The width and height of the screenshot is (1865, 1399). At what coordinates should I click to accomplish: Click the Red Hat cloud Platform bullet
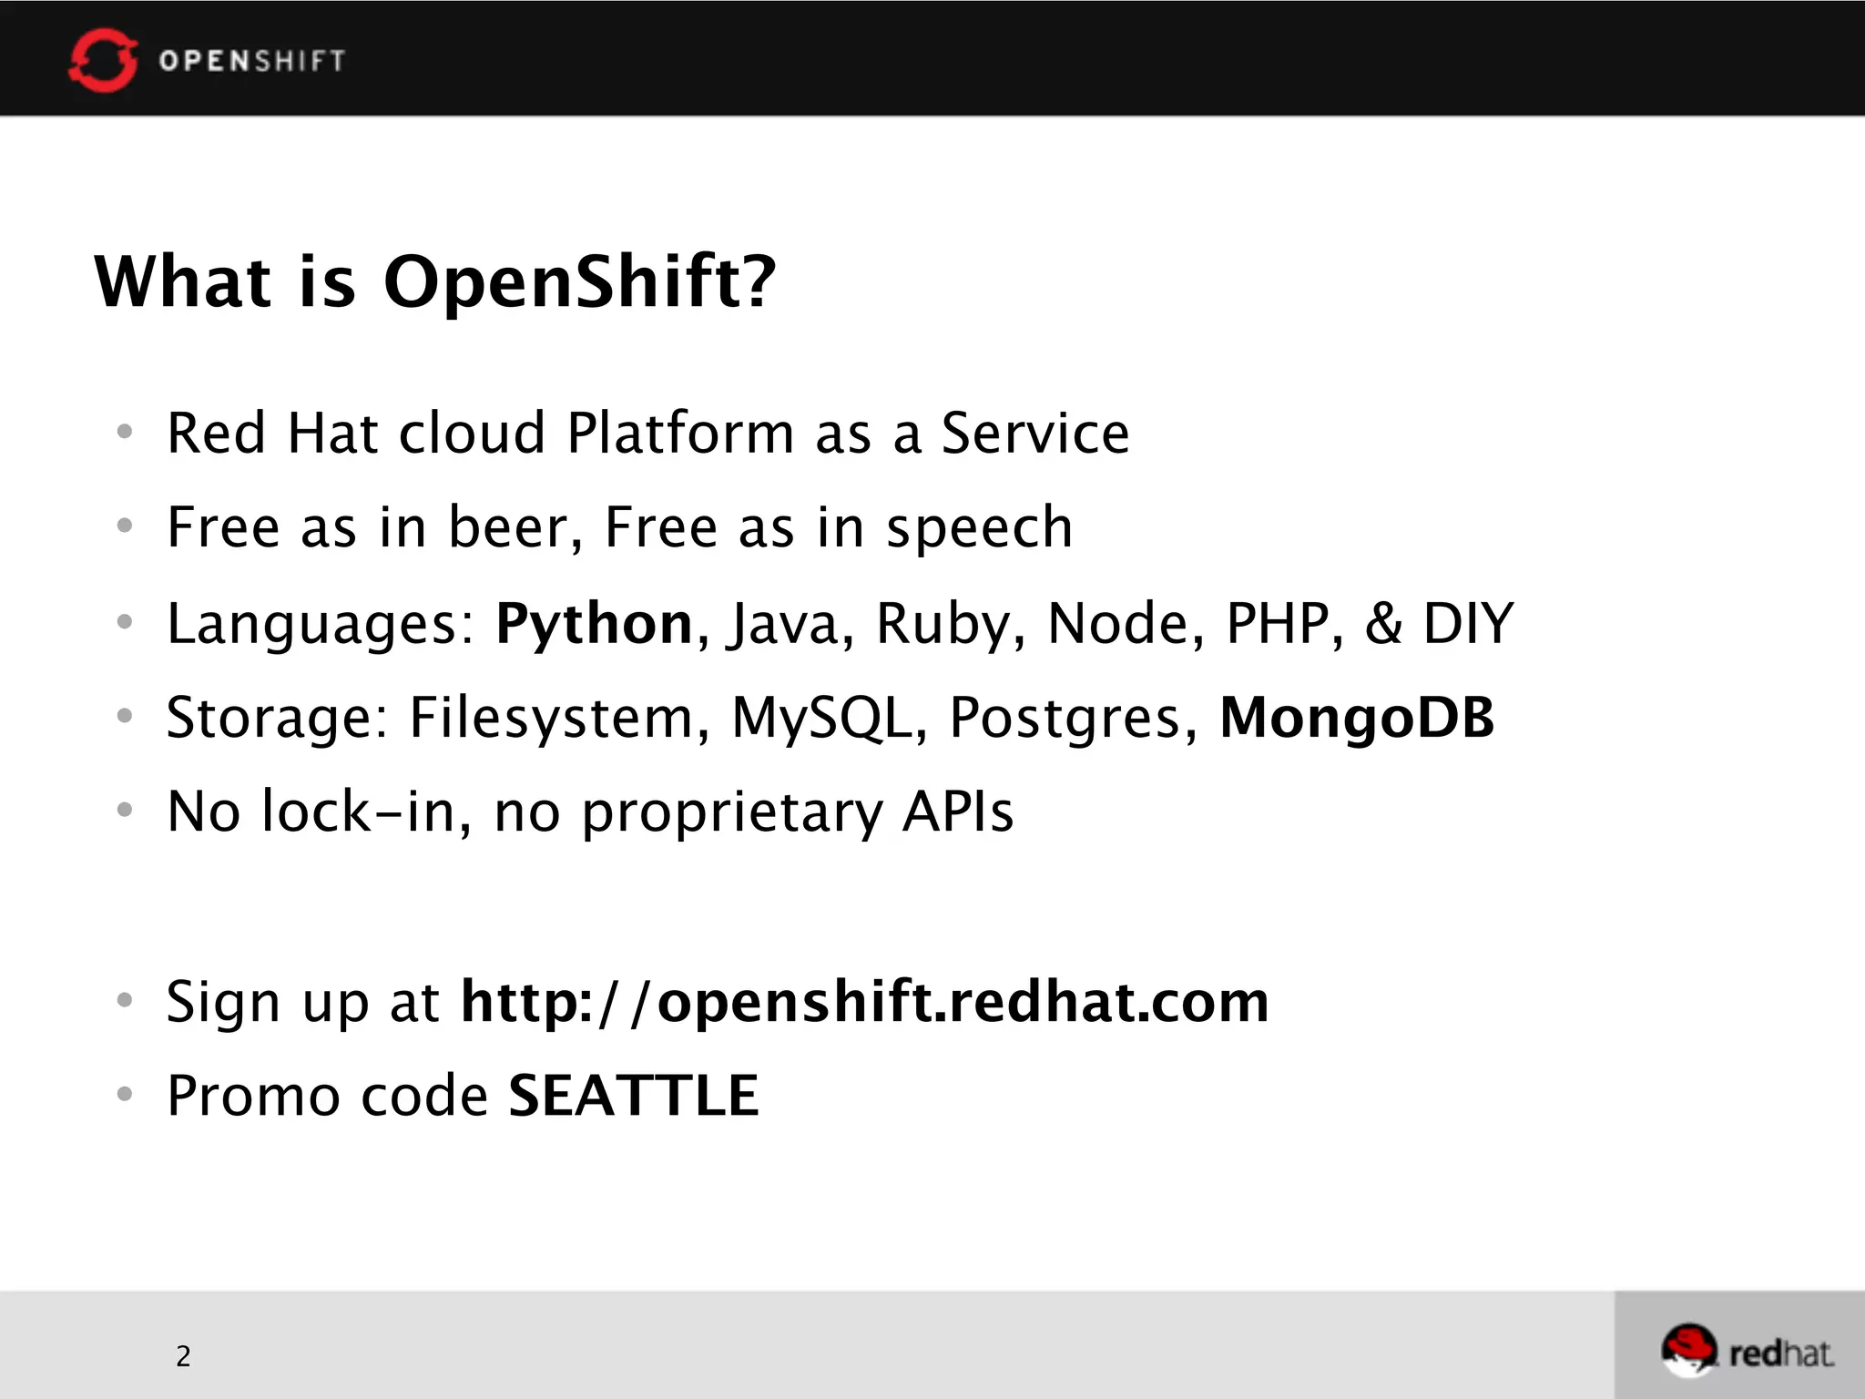click(647, 433)
